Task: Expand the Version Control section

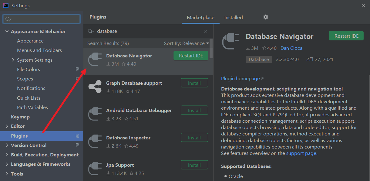Action: 7,145
